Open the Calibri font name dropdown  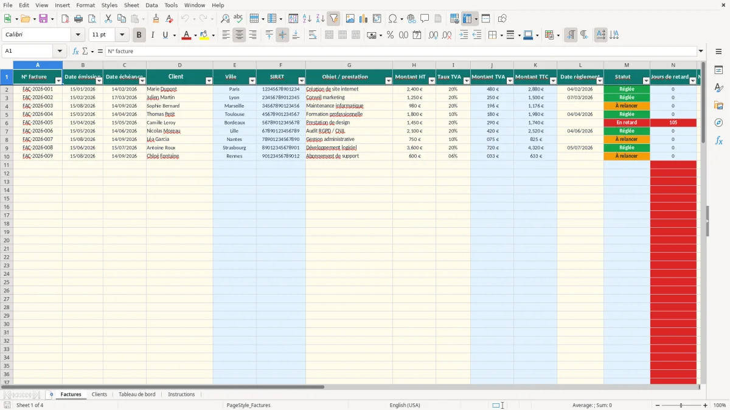(x=78, y=35)
